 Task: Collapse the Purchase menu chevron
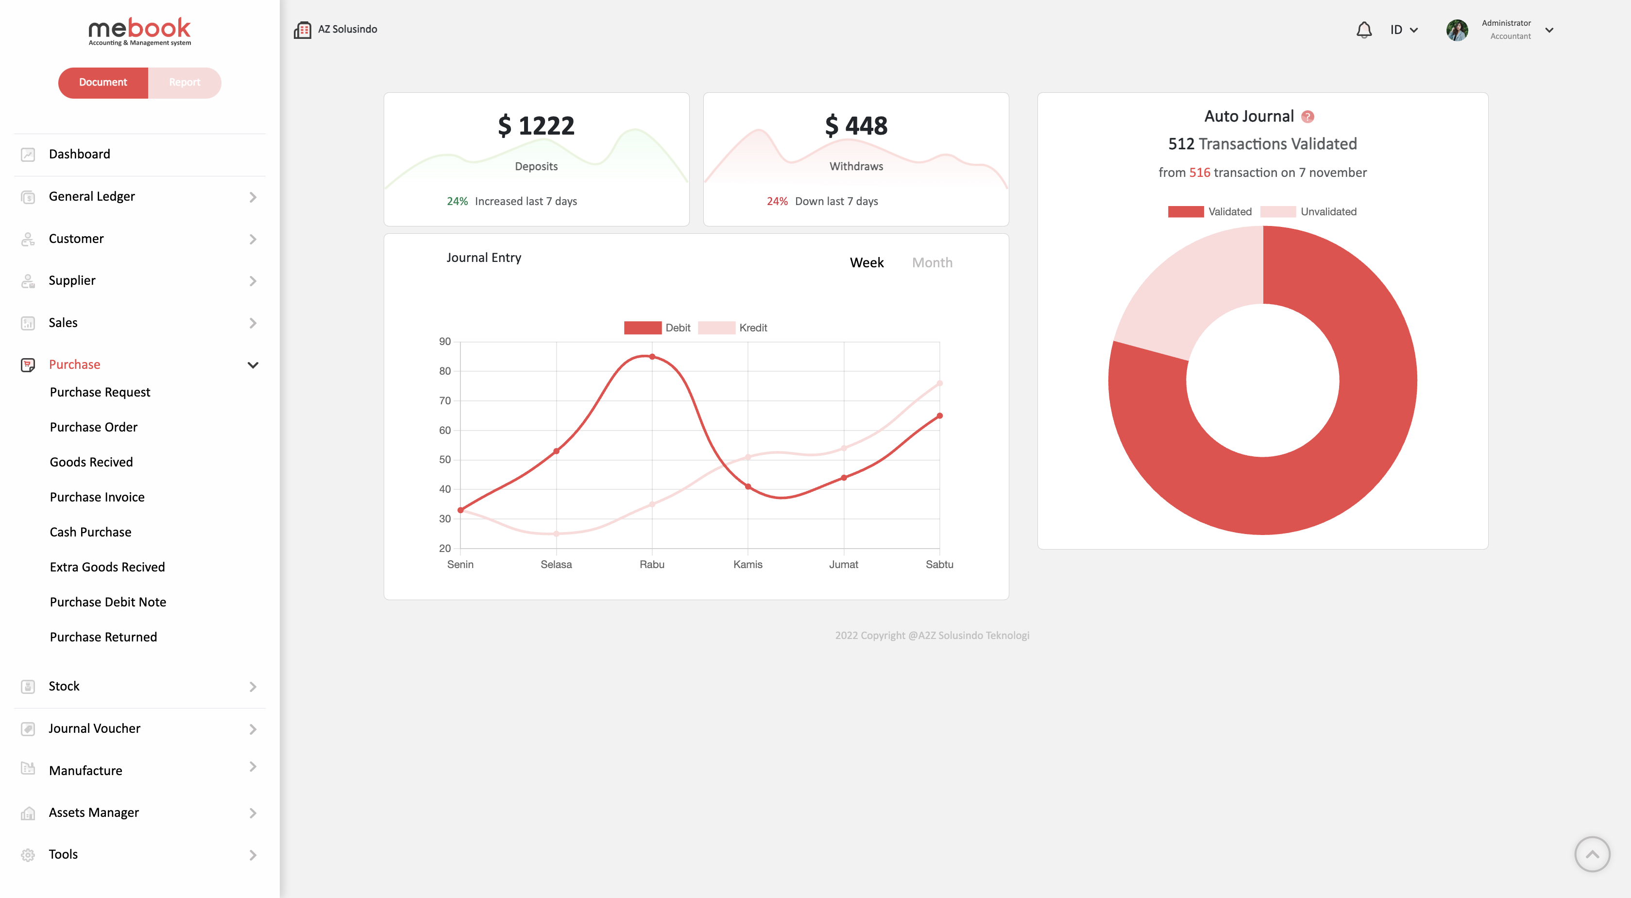(253, 365)
